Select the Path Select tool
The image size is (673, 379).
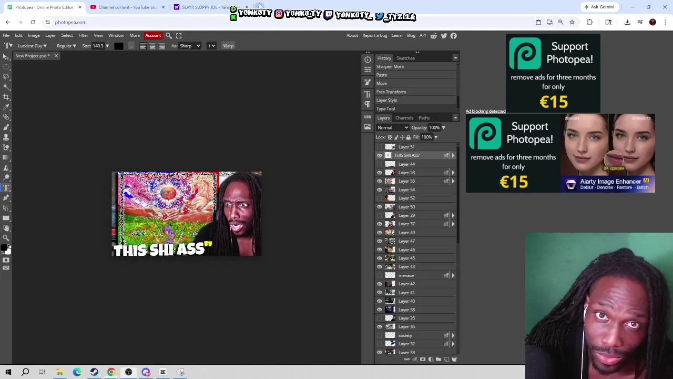6,208
